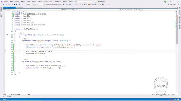Screen dimensions: 181x101
Task: Open the 延伸模組(X) Extensions menu
Action: pos(58,1)
